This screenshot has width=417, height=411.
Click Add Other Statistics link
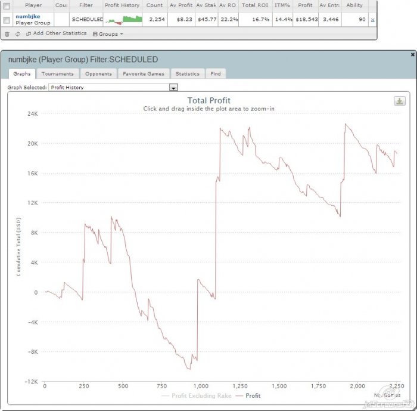click(x=57, y=33)
